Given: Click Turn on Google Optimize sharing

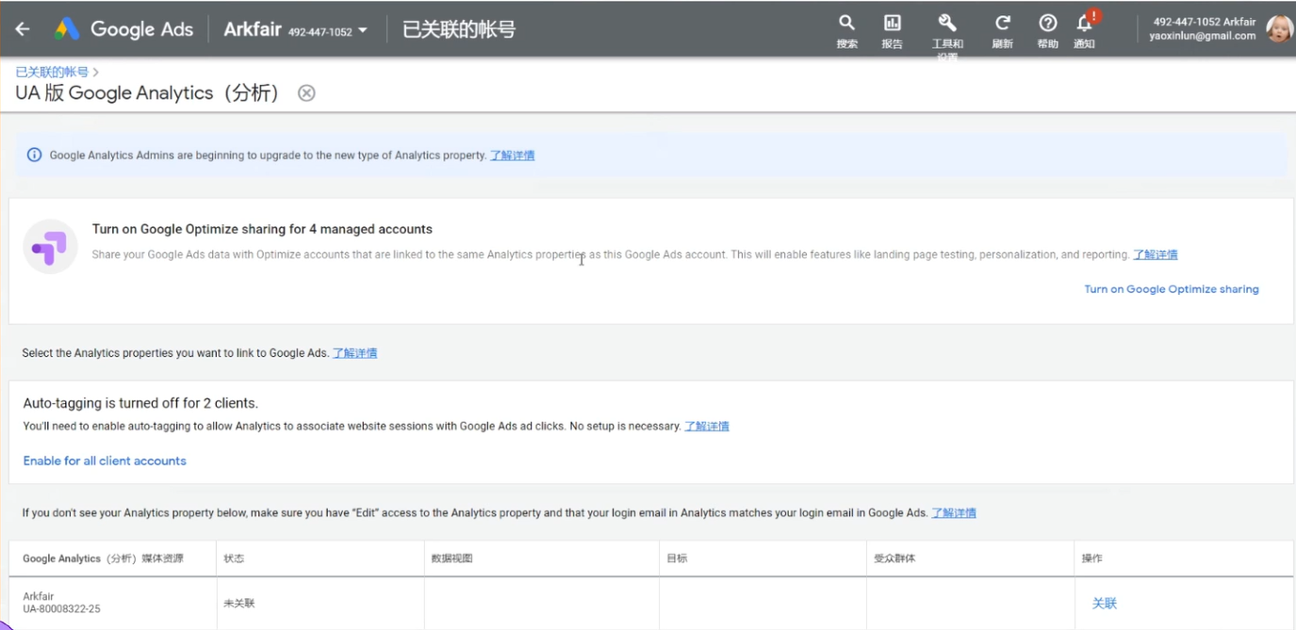Looking at the screenshot, I should tap(1171, 289).
